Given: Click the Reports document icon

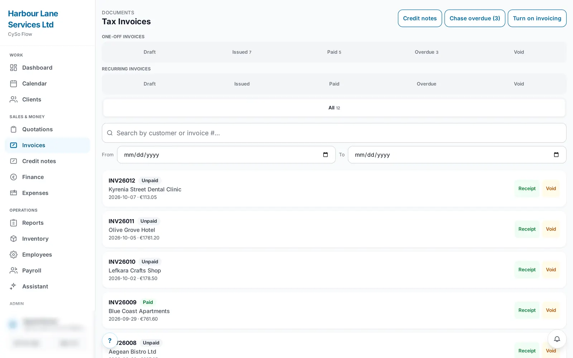Looking at the screenshot, I should [x=14, y=223].
